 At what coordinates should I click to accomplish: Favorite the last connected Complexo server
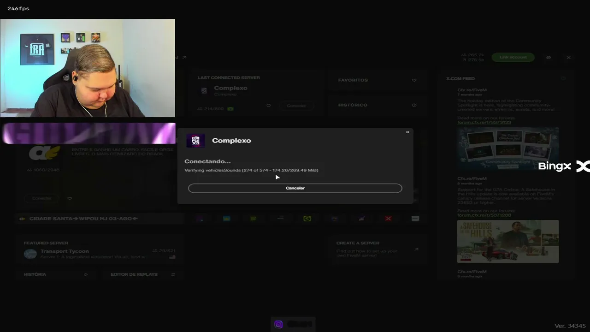tap(269, 106)
